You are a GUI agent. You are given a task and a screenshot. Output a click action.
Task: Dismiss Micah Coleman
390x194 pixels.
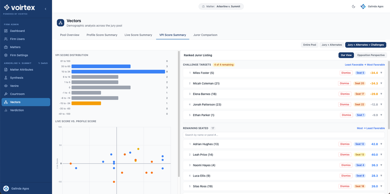[345, 83]
